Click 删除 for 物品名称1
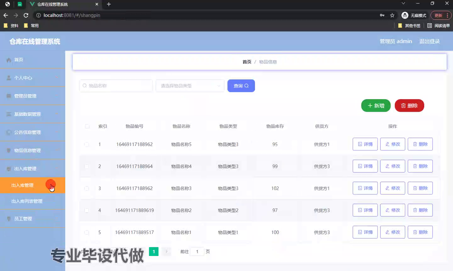The height and width of the screenshot is (271, 453). tap(420, 232)
